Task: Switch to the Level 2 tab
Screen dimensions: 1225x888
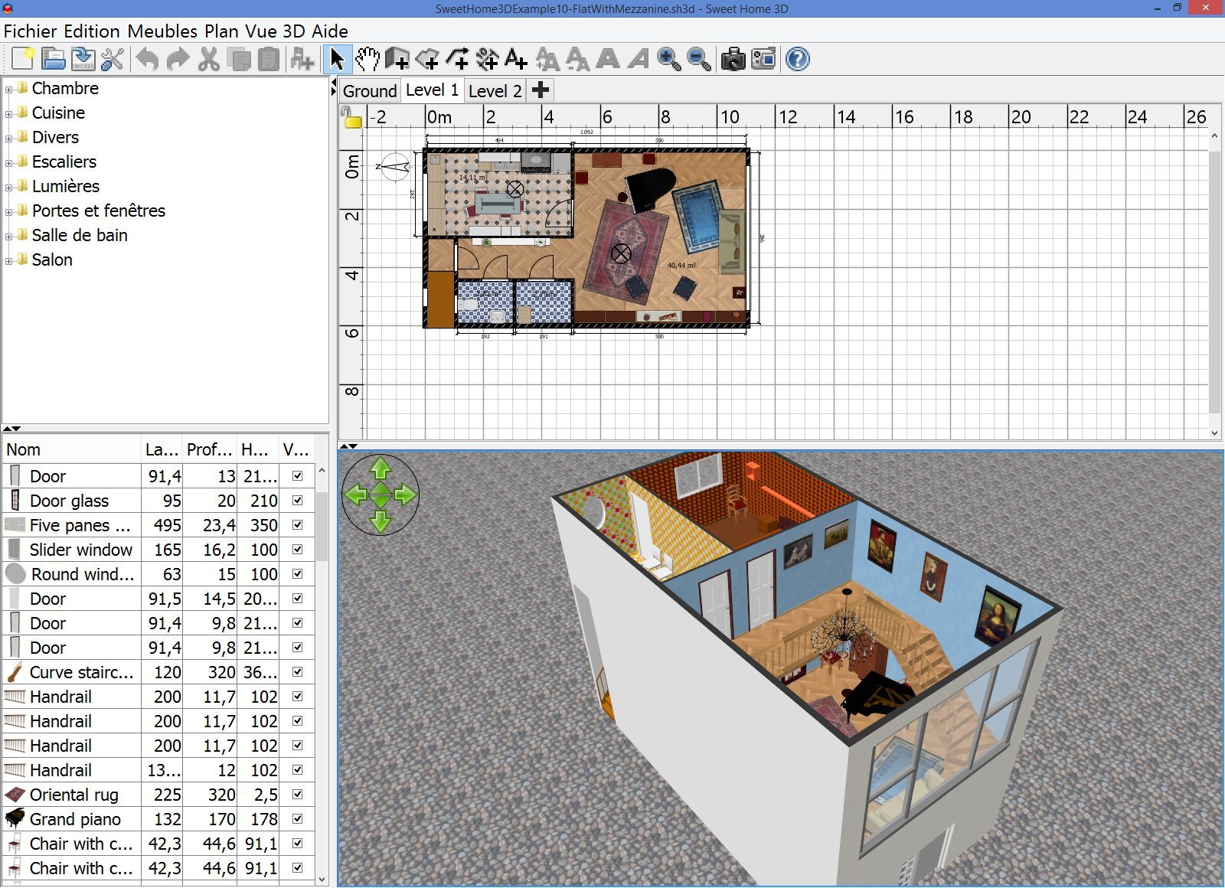Action: coord(495,91)
